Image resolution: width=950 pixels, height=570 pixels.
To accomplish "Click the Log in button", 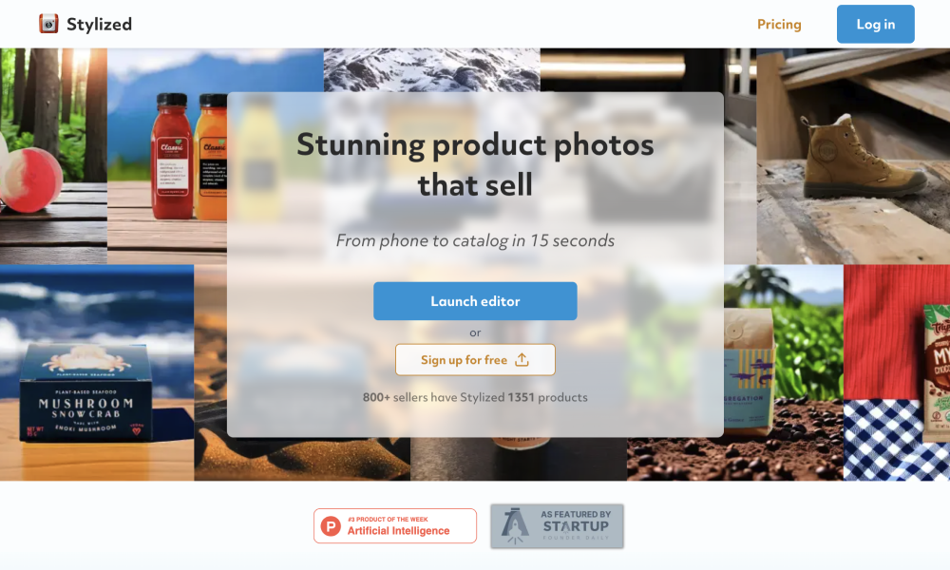I will click(x=876, y=25).
